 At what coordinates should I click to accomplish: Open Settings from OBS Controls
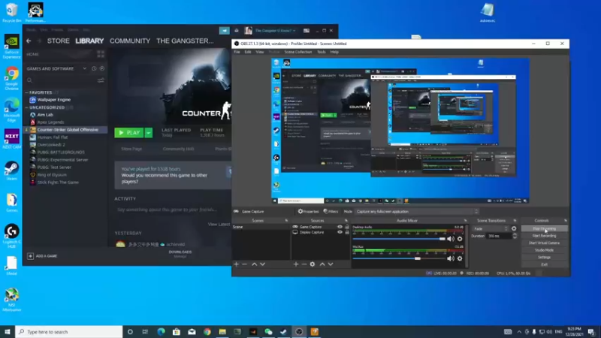(x=544, y=257)
